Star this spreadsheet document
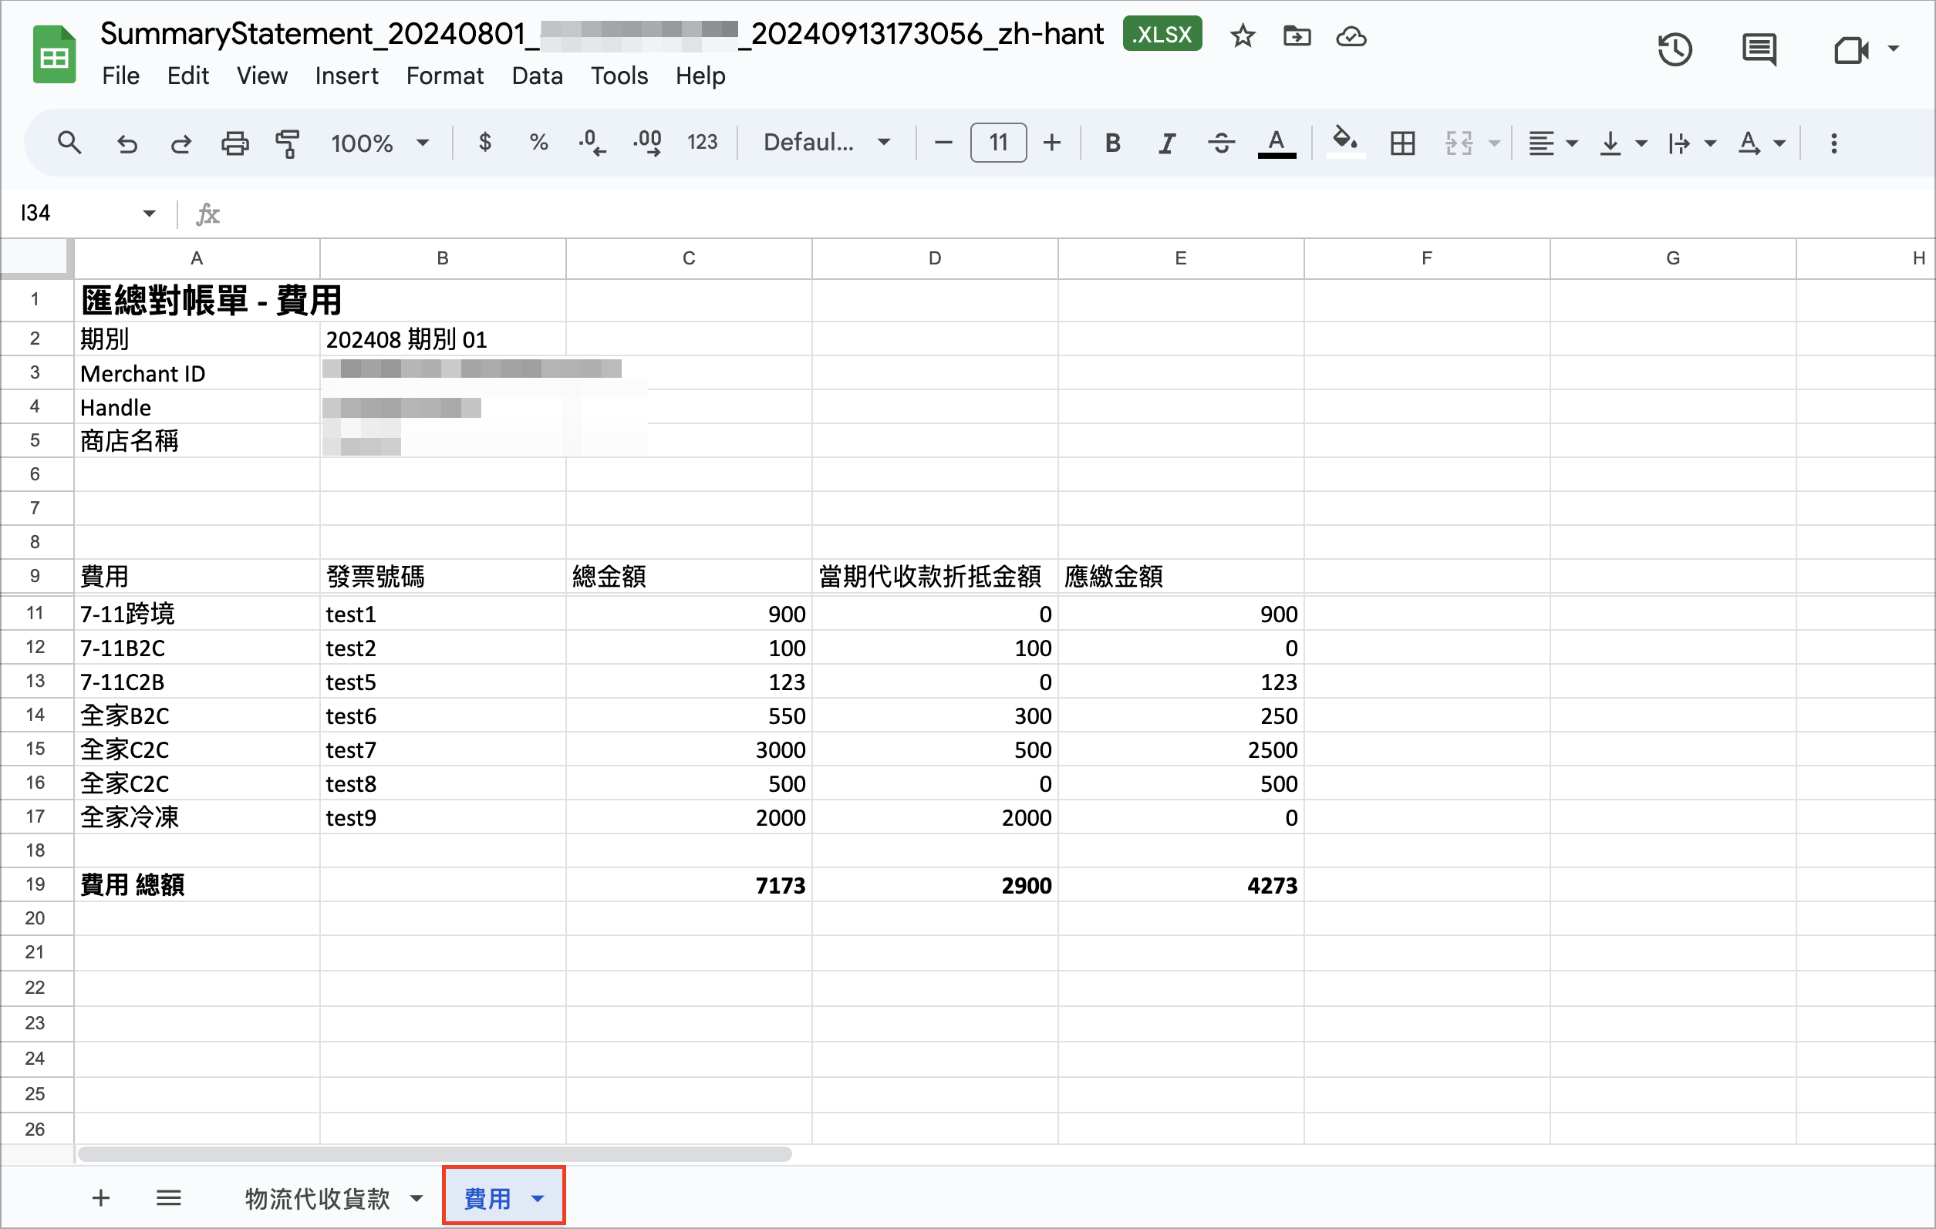 pyautogui.click(x=1242, y=35)
